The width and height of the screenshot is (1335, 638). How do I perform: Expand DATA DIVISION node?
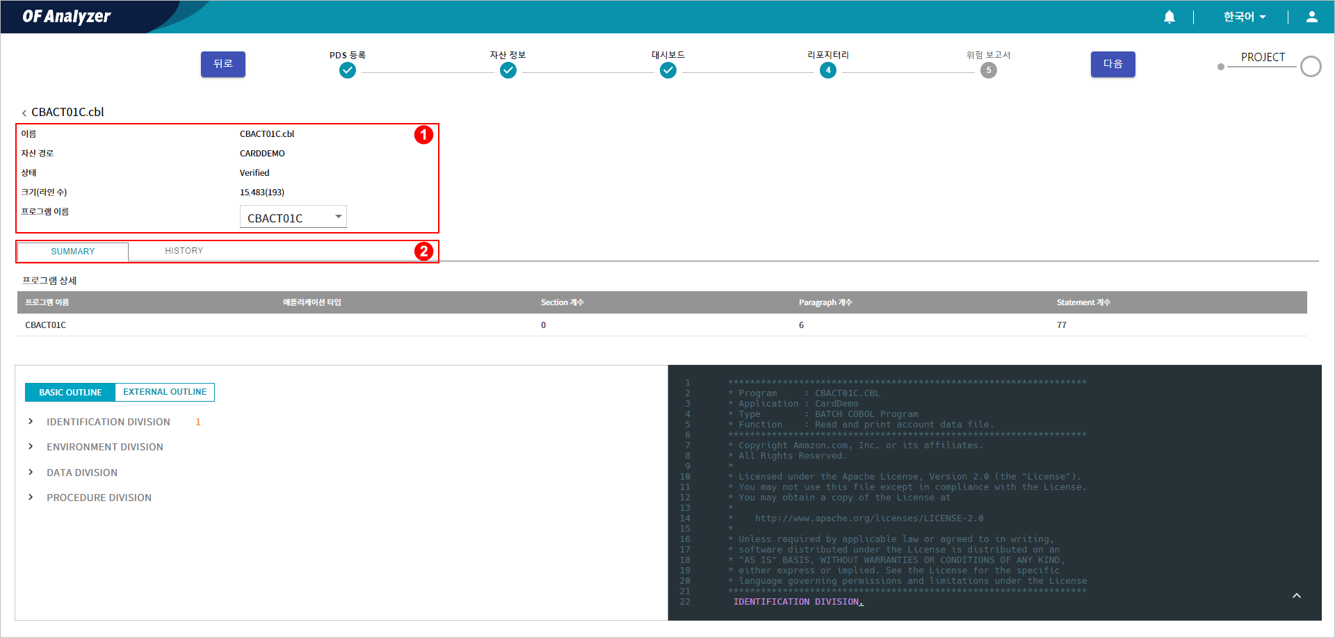tap(31, 472)
